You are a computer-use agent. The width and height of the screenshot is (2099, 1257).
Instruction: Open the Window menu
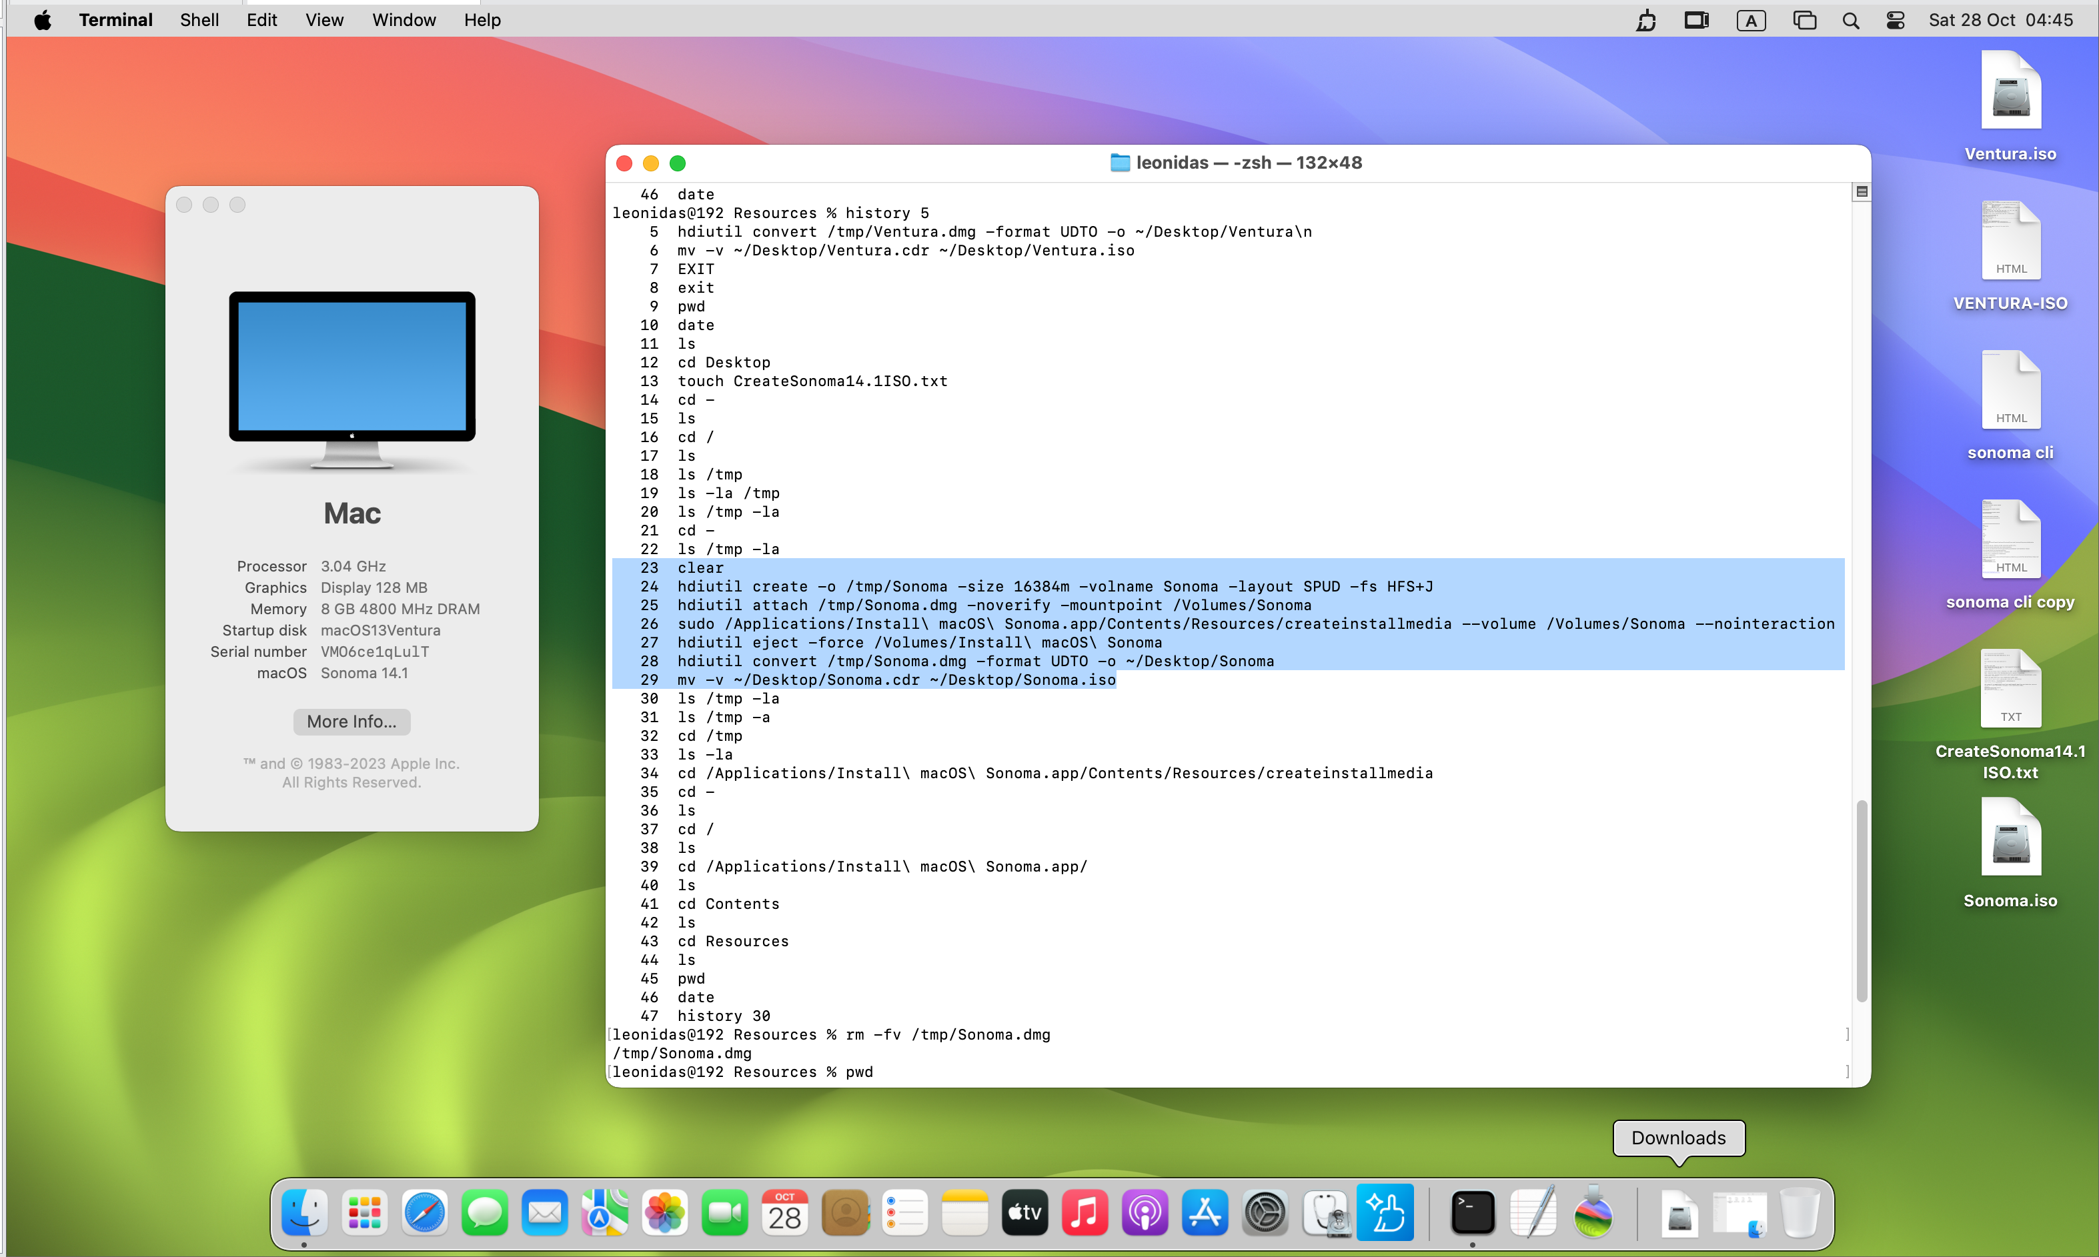coord(404,19)
